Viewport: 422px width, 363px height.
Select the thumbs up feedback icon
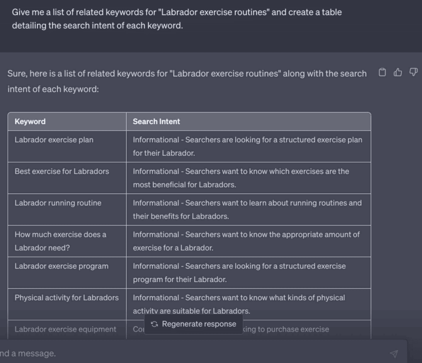pyautogui.click(x=398, y=73)
